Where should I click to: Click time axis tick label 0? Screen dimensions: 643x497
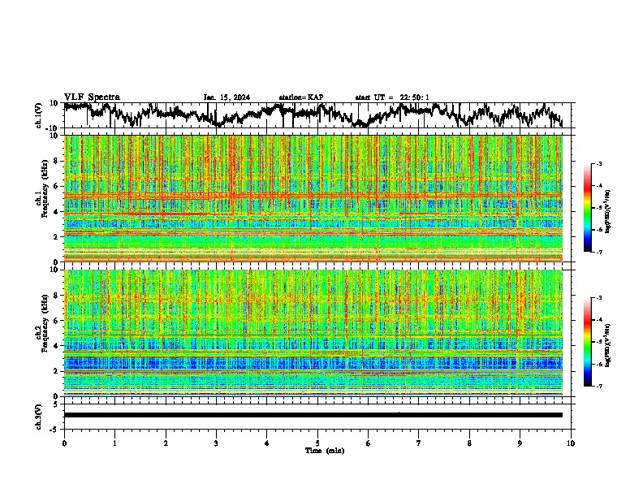click(x=64, y=443)
